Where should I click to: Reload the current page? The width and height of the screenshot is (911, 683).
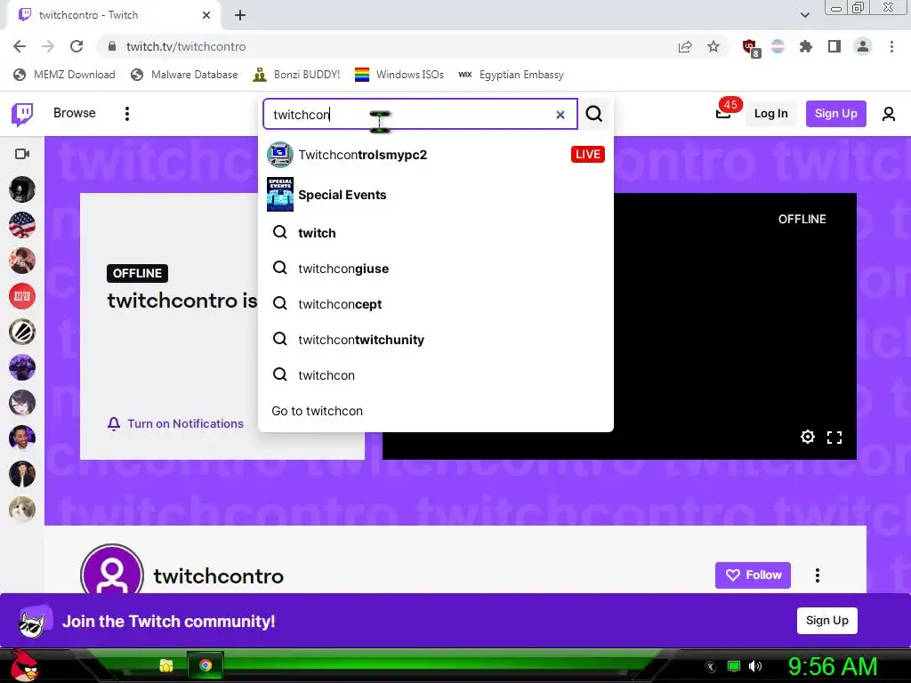[x=77, y=46]
